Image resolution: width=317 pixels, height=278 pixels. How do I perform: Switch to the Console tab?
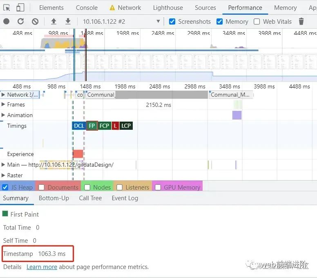tap(87, 8)
